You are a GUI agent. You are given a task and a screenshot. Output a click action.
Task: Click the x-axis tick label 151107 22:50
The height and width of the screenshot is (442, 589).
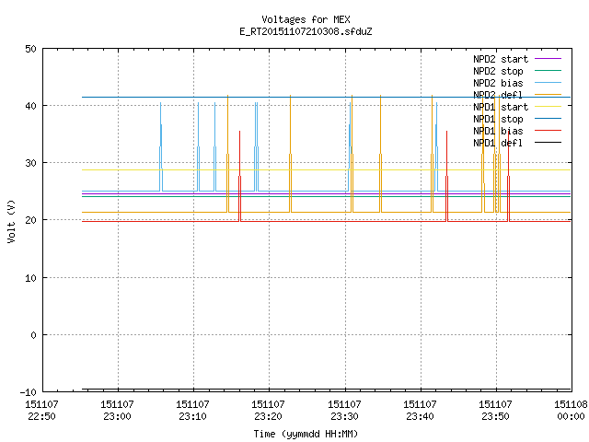pos(41,410)
